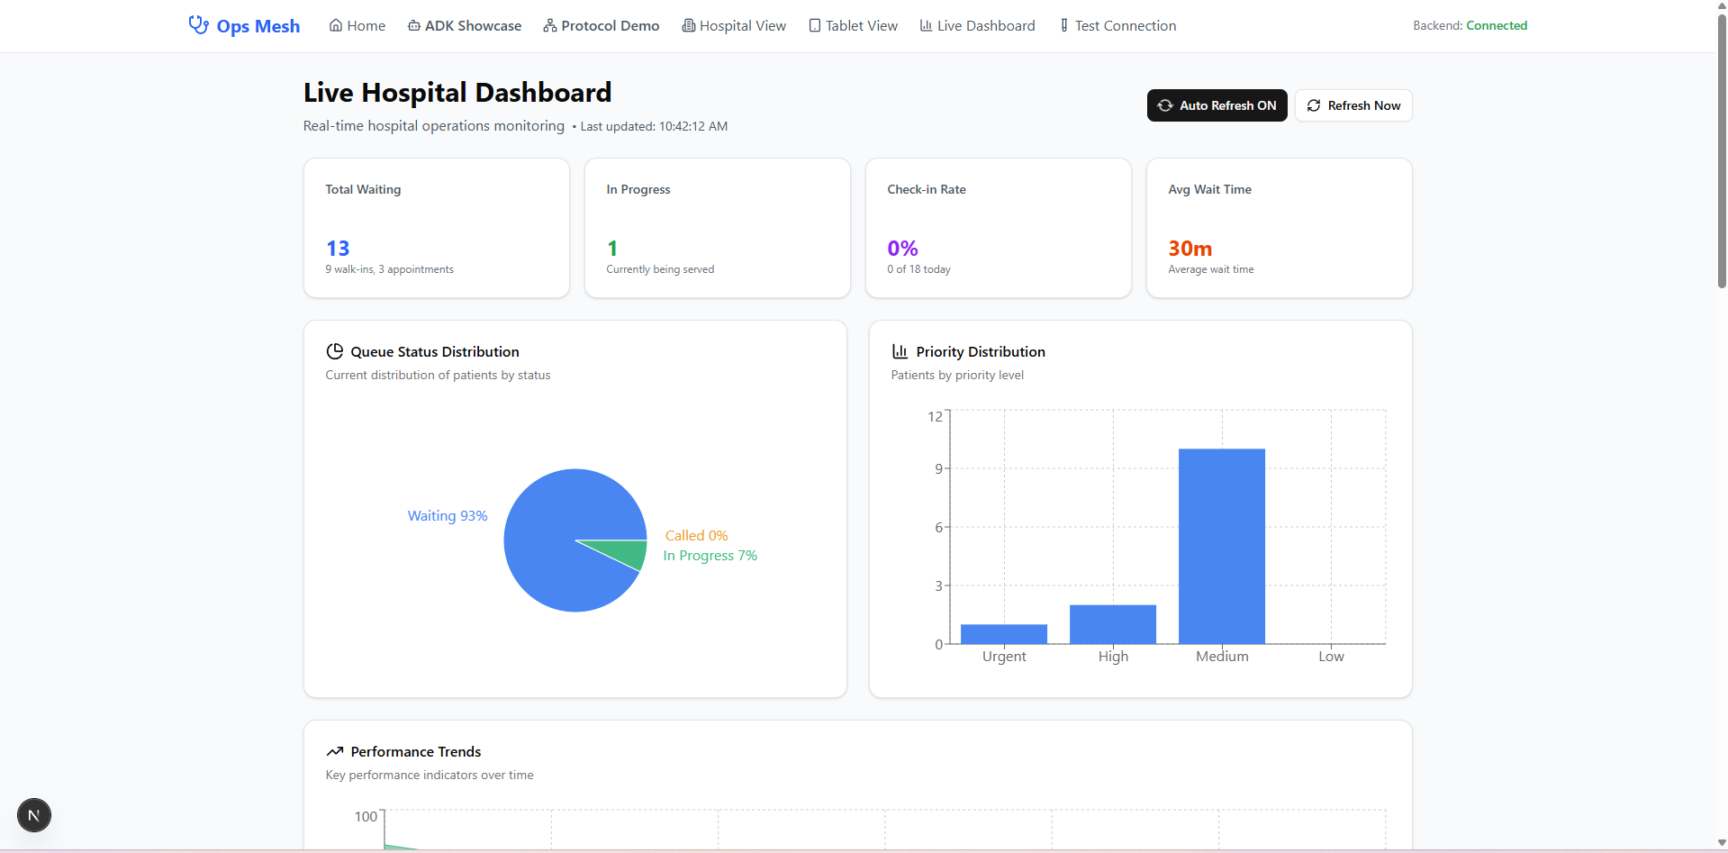Click the High priority bar
This screenshot has width=1728, height=853.
(x=1113, y=624)
